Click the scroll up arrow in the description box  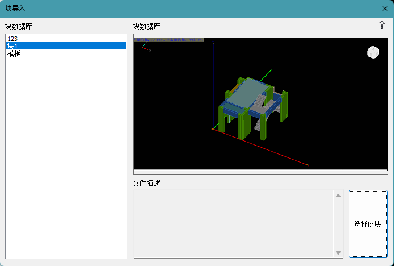pos(338,196)
